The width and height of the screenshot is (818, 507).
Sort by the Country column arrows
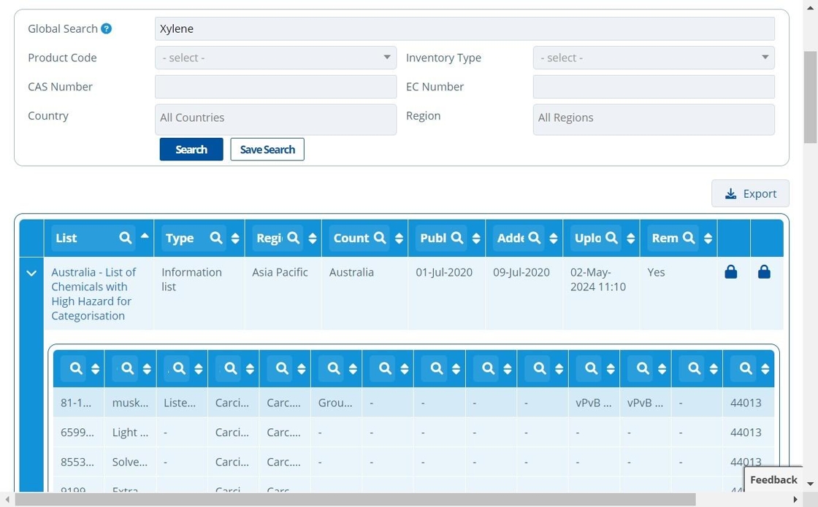399,238
